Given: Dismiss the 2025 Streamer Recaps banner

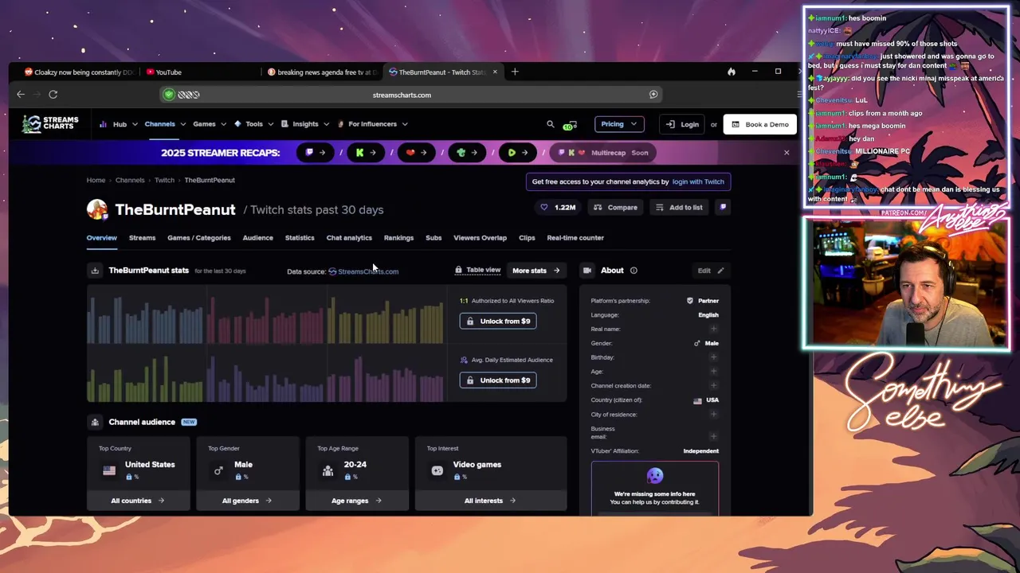Looking at the screenshot, I should point(787,153).
